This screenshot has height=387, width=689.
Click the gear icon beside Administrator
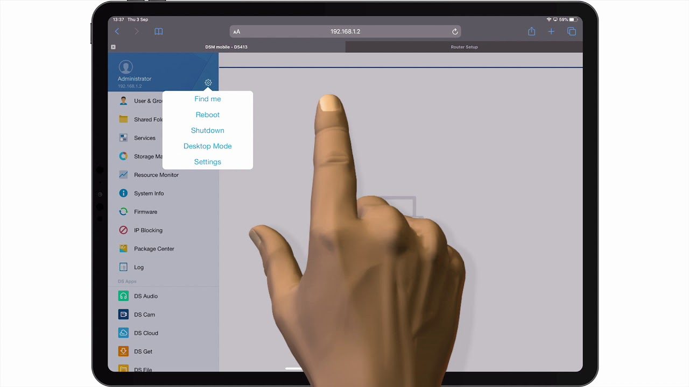coord(208,83)
